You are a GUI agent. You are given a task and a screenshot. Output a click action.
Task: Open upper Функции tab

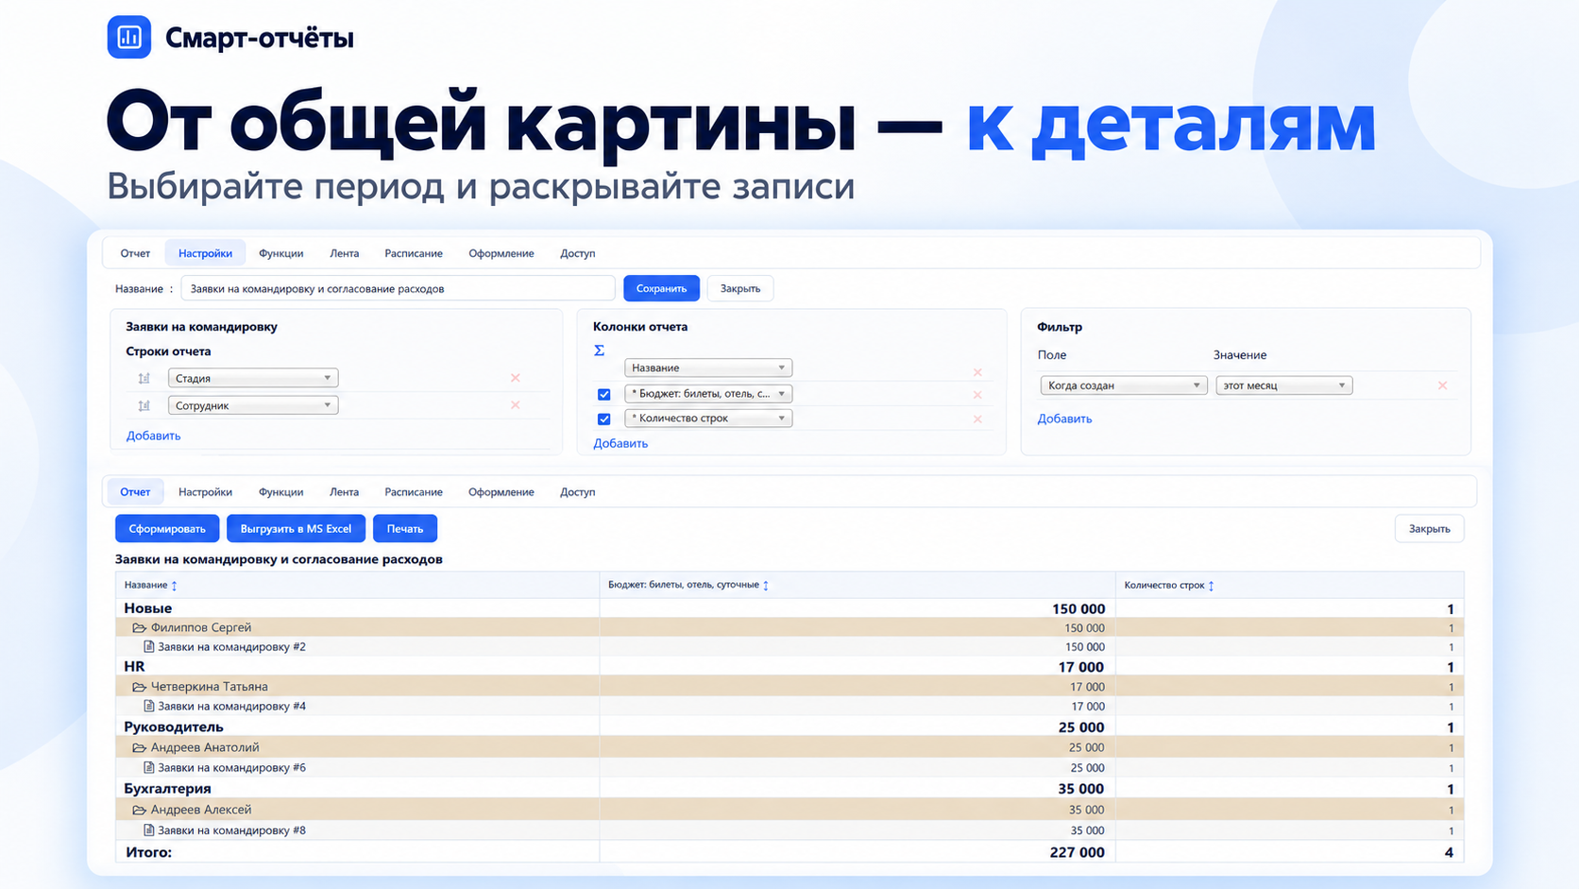pyautogui.click(x=281, y=253)
